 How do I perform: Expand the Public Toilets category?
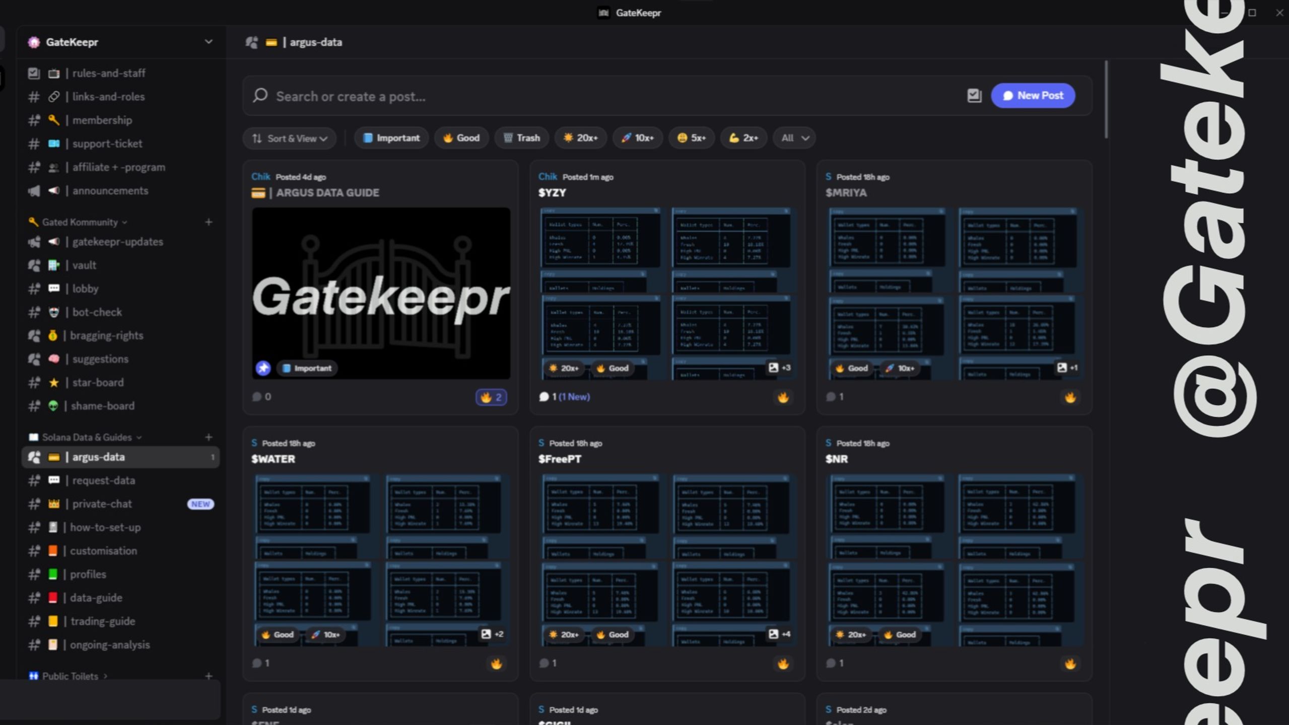pyautogui.click(x=69, y=676)
